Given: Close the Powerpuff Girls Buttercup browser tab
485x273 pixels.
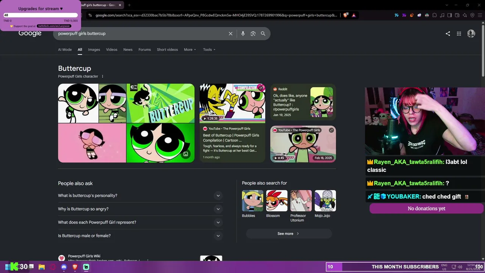Looking at the screenshot, I should pos(120,5).
